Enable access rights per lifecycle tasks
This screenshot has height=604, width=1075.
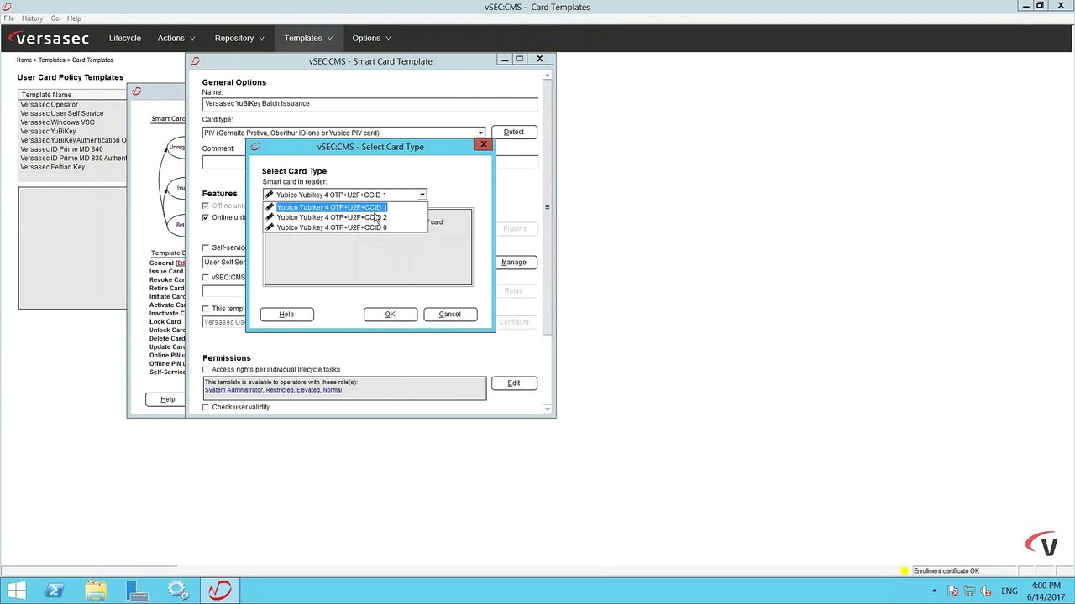[x=206, y=369]
